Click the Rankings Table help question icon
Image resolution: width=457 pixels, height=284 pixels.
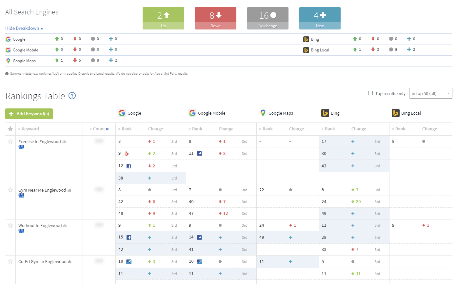click(72, 96)
